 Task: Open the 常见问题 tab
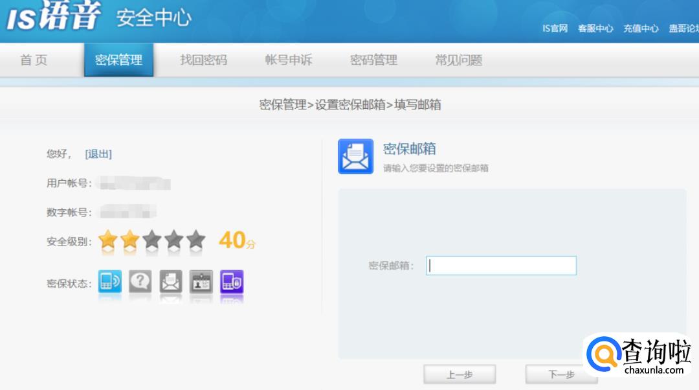pyautogui.click(x=459, y=60)
